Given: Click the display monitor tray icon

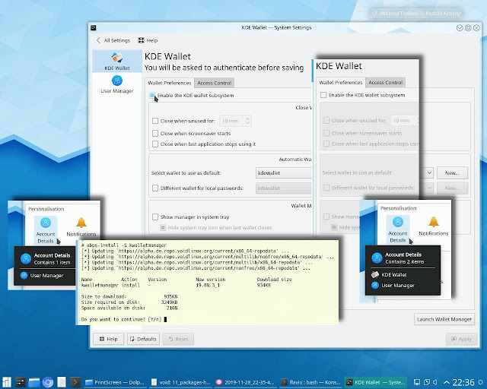Looking at the screenshot, I should 418,382.
